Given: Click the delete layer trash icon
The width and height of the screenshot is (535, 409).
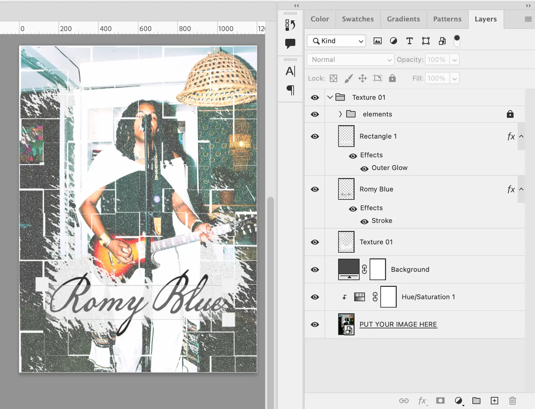Looking at the screenshot, I should [512, 401].
